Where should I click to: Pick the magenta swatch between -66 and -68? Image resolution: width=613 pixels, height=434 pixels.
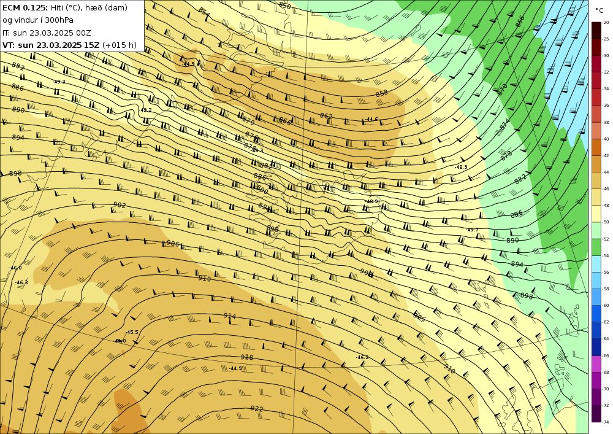[x=596, y=364]
